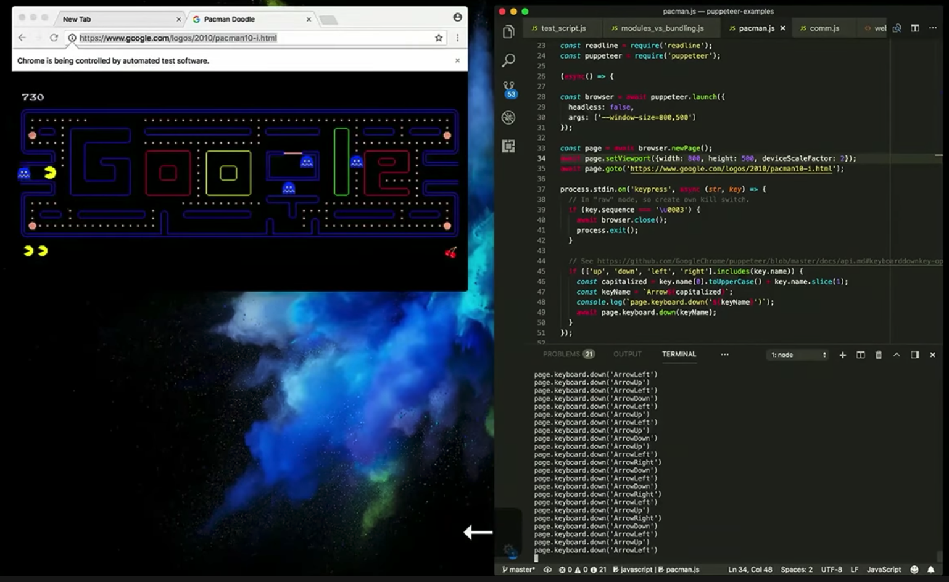Create a new terminal with plus icon
The height and width of the screenshot is (582, 949).
click(842, 355)
